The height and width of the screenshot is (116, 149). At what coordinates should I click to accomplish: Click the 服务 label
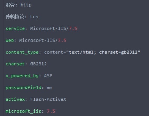pos(10,5)
